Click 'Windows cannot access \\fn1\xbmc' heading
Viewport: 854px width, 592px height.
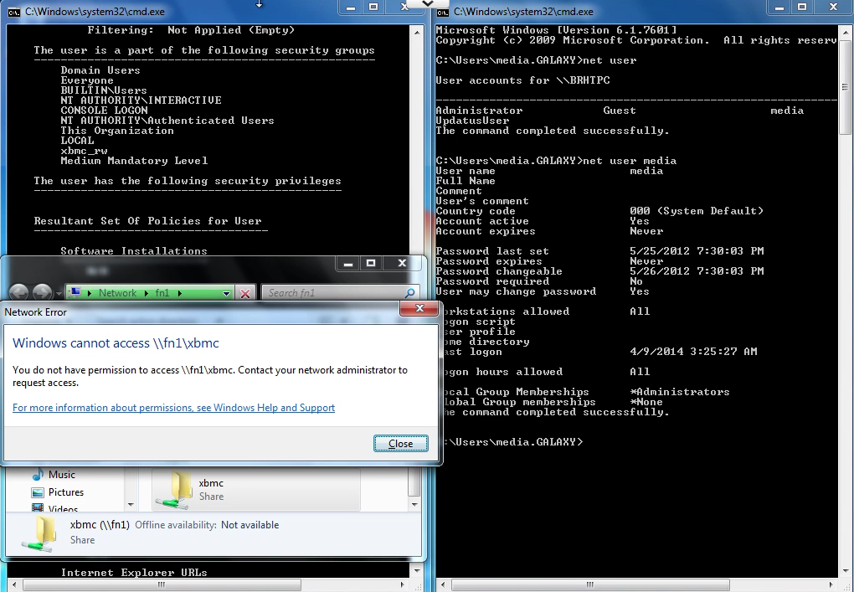[116, 343]
